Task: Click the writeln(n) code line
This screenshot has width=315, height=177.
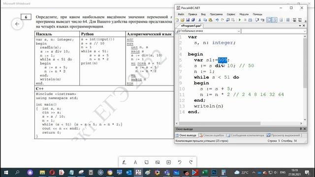Action: coord(209,106)
